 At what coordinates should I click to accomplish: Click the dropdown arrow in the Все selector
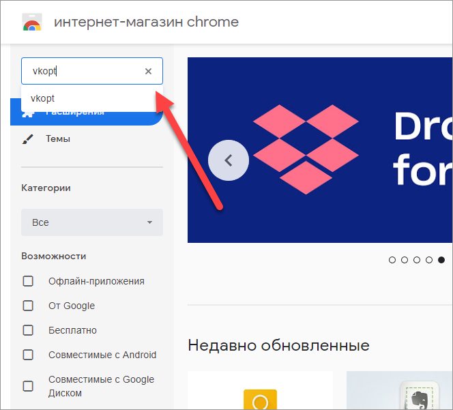click(x=149, y=222)
